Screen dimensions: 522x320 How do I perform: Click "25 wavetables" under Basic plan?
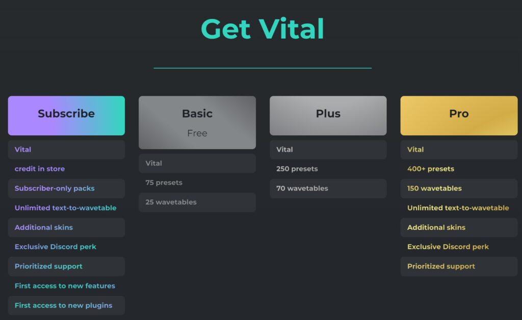pos(171,202)
